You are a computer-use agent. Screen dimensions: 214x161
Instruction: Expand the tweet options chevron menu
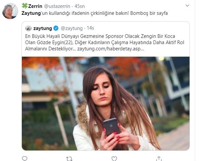[187, 6]
